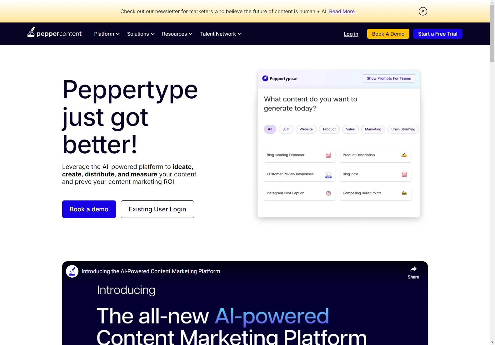
Task: Click the video Share arrow icon
Action: 413,269
